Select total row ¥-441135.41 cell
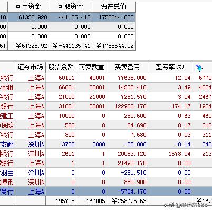Image resolution: width=212 pixels, height=212 pixels. tap(70, 46)
